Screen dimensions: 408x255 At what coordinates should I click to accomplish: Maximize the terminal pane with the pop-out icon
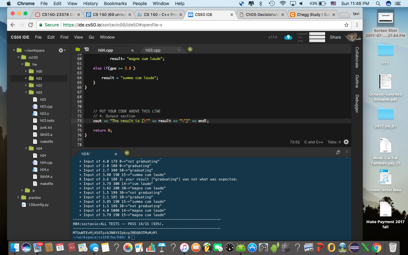pos(338,152)
